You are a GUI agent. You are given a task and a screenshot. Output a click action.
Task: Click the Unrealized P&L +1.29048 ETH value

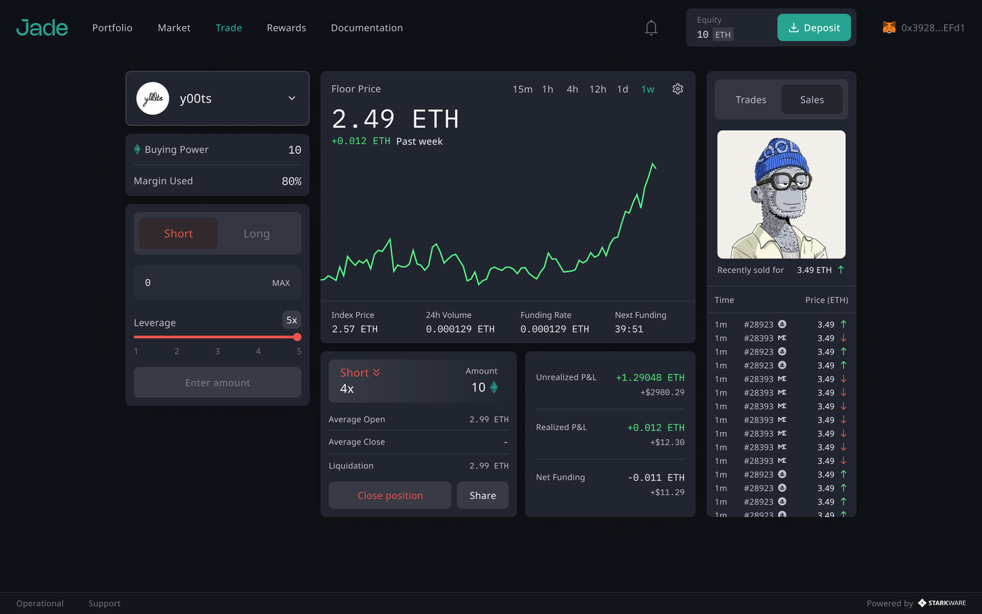coord(650,378)
